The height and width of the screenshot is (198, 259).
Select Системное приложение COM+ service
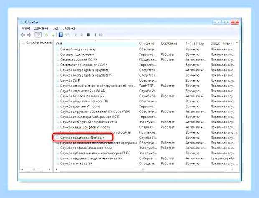click(x=84, y=65)
